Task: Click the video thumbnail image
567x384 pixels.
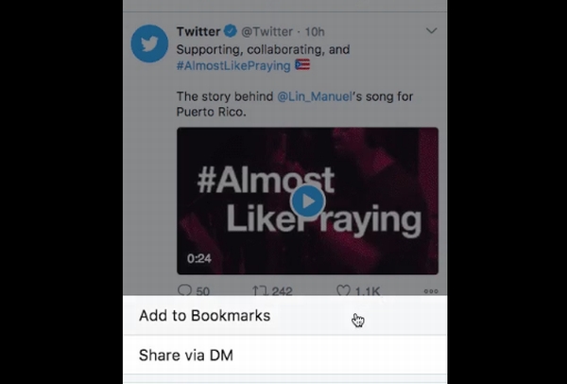Action: click(307, 201)
